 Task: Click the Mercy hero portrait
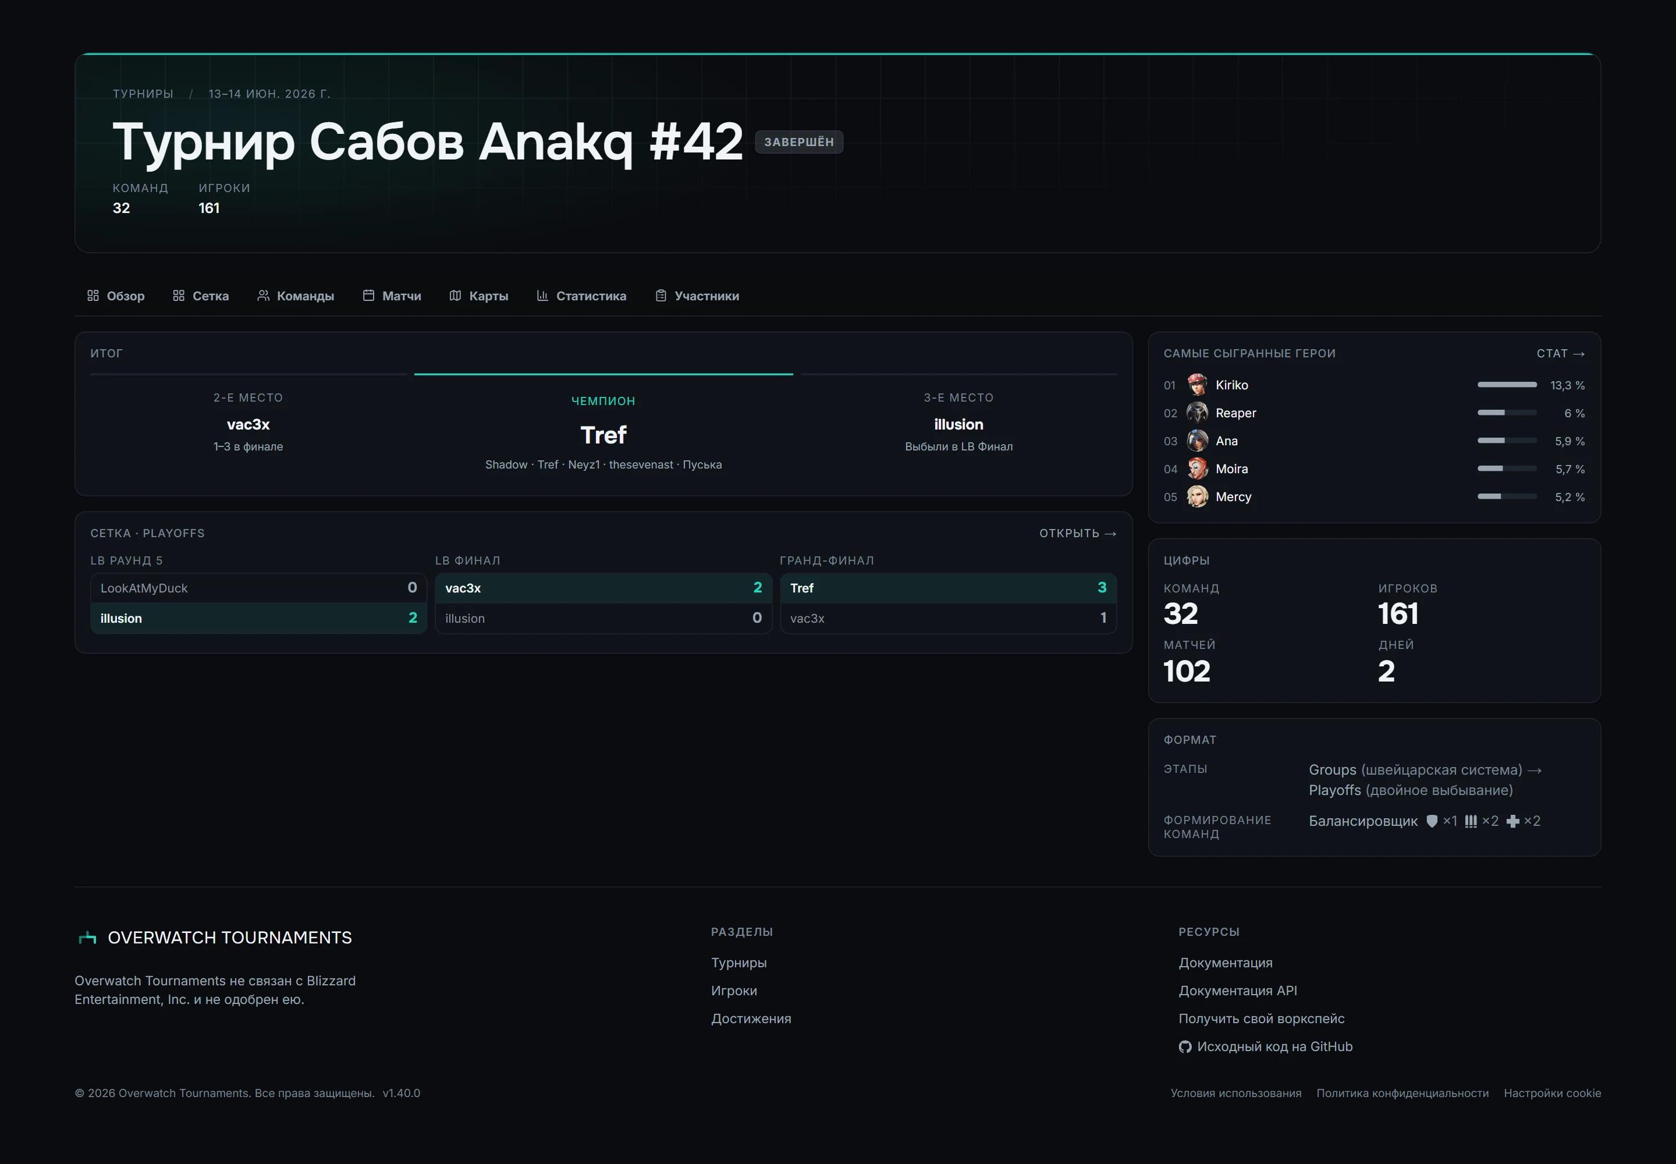1197,496
